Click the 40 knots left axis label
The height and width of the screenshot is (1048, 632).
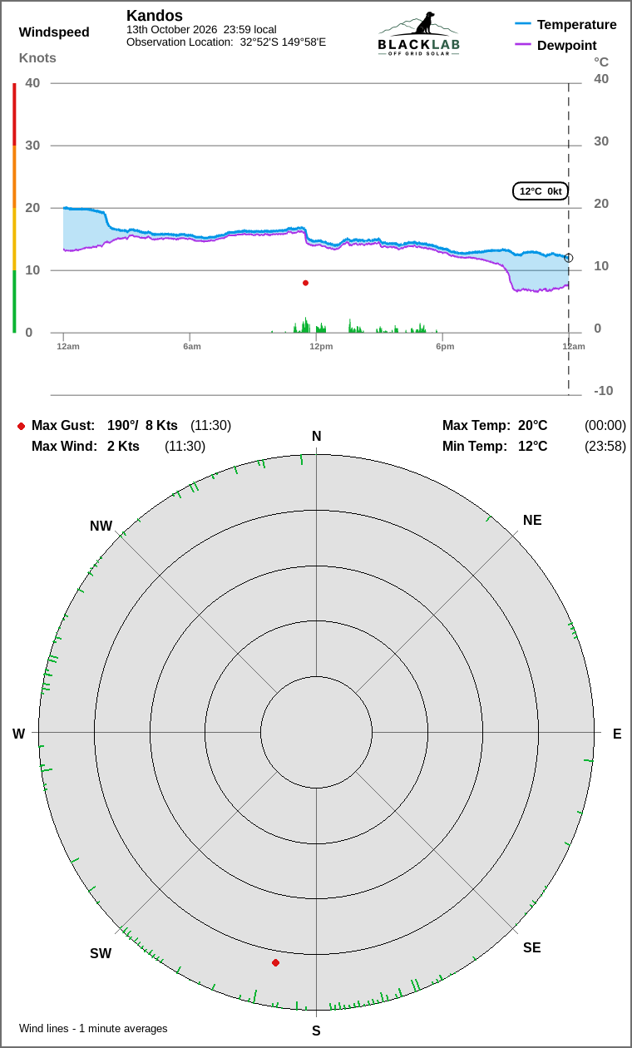click(x=32, y=83)
